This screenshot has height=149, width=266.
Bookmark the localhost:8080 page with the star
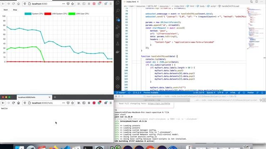click(73, 4)
